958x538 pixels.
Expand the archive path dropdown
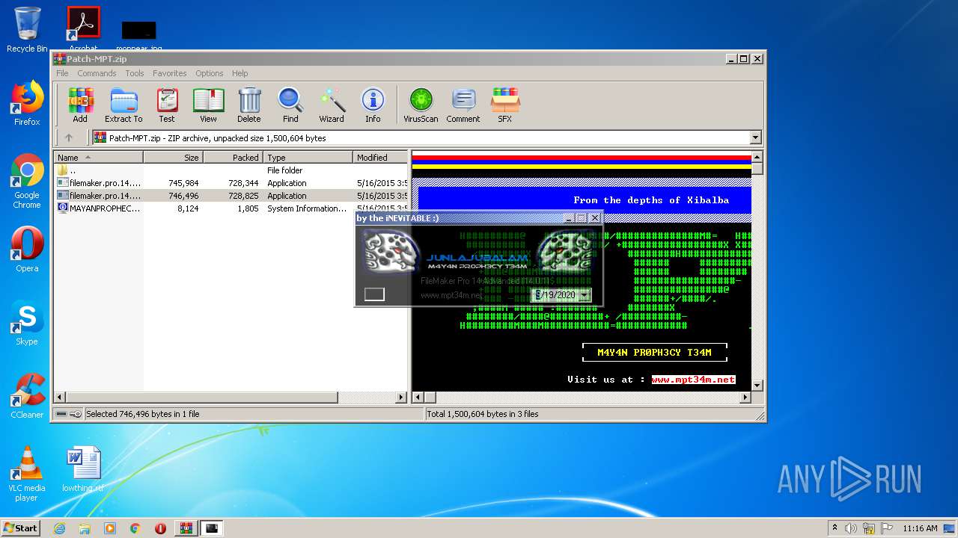click(755, 137)
